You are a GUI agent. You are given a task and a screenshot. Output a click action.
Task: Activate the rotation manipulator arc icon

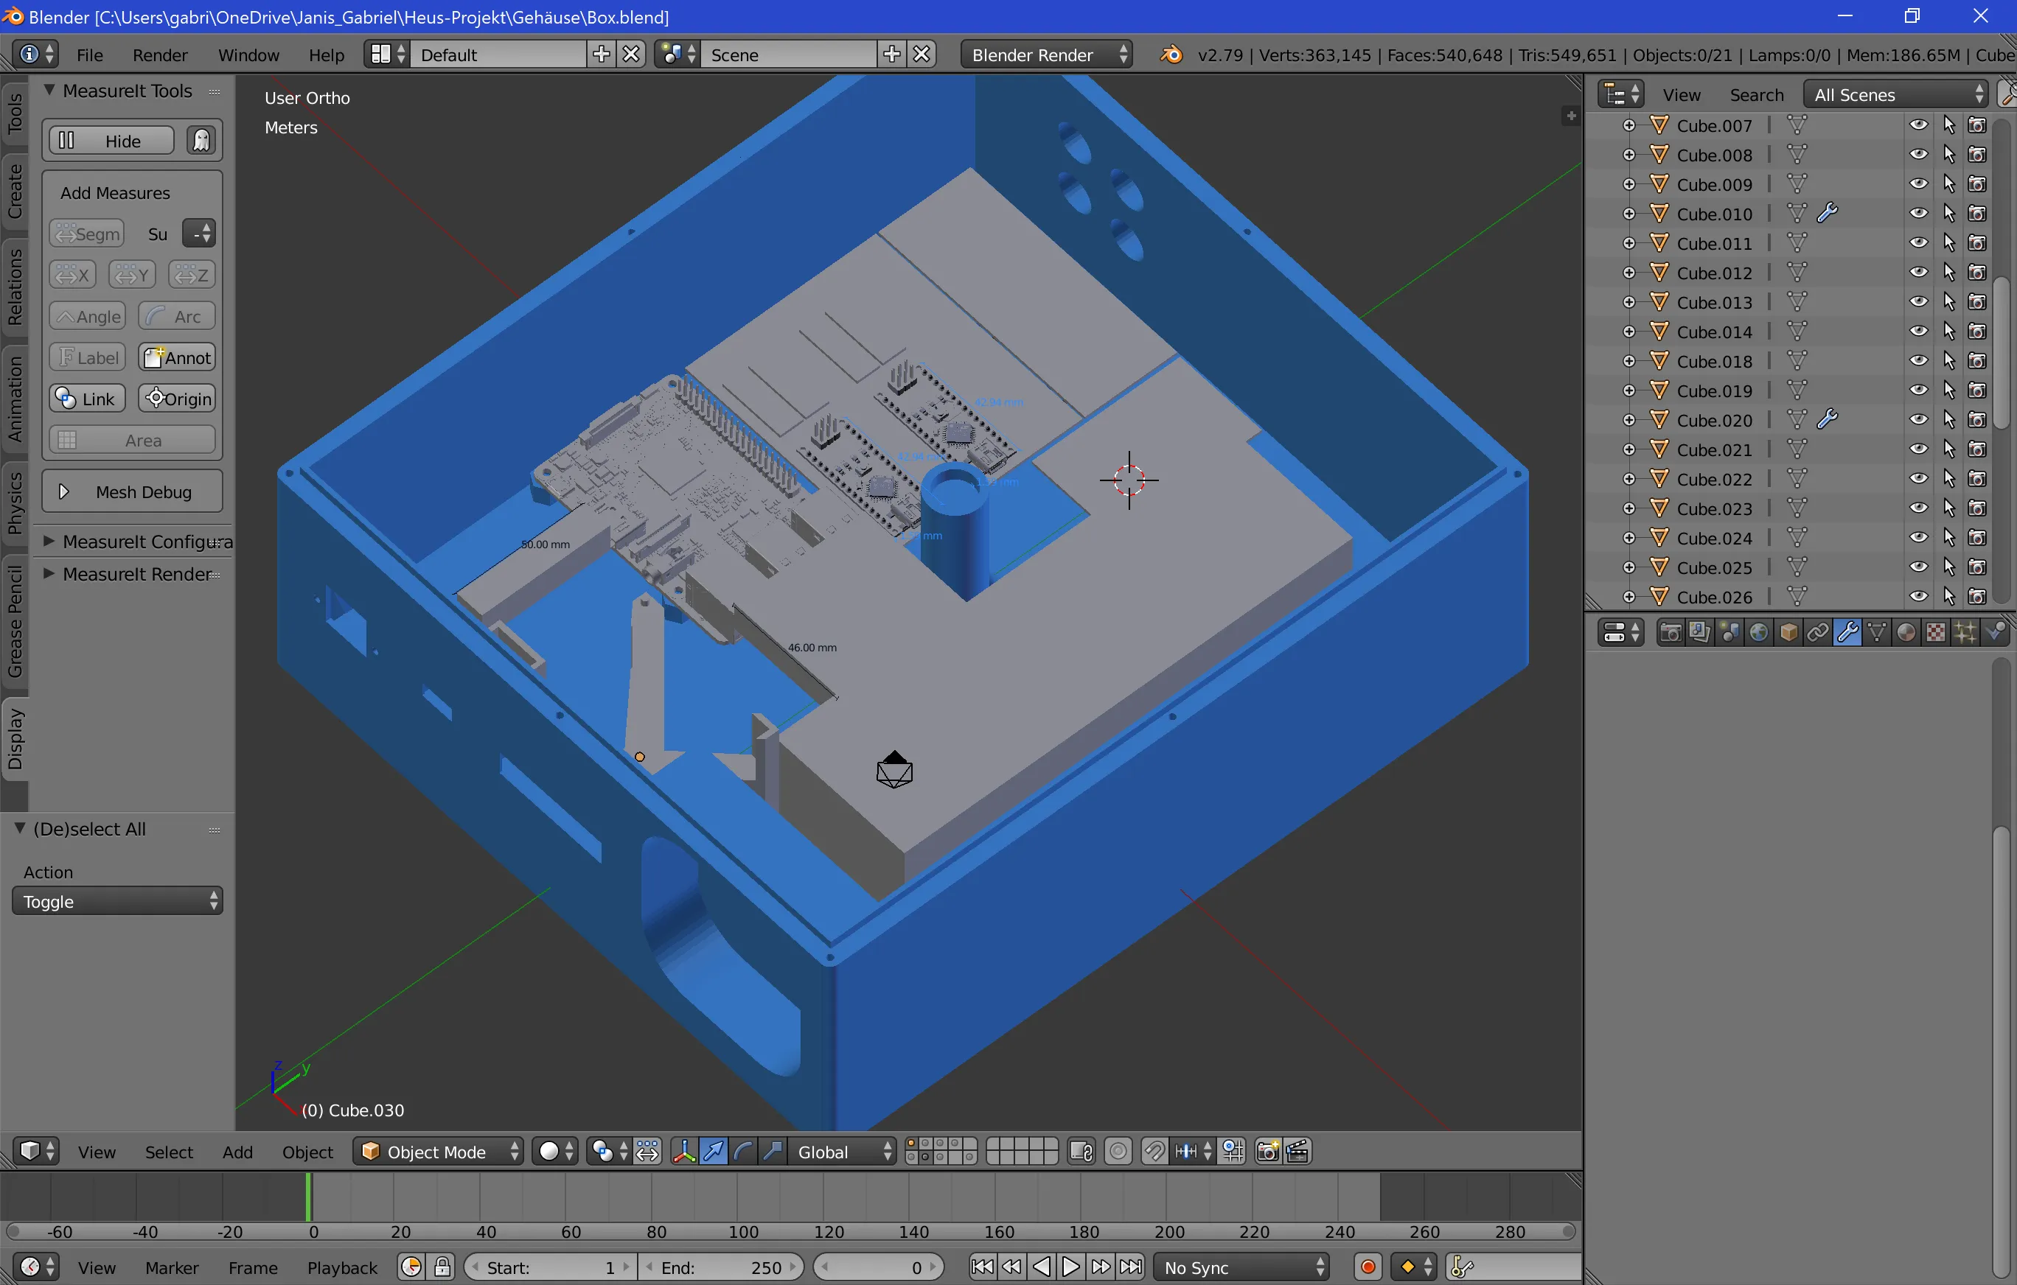[x=744, y=1151]
